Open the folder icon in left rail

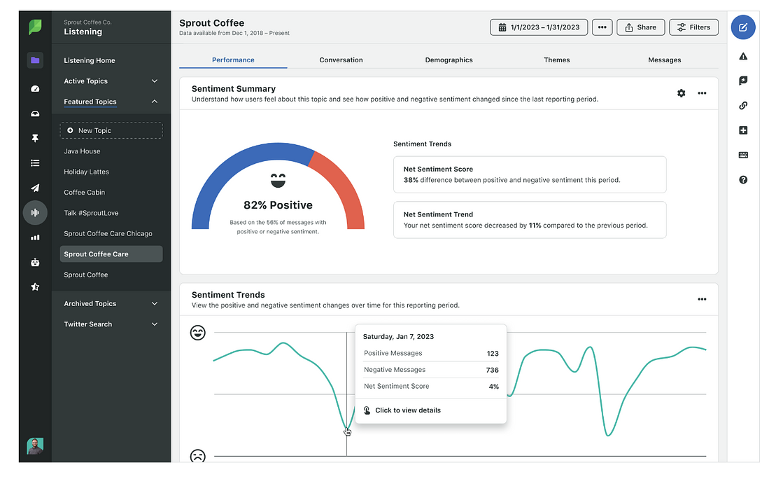[35, 60]
